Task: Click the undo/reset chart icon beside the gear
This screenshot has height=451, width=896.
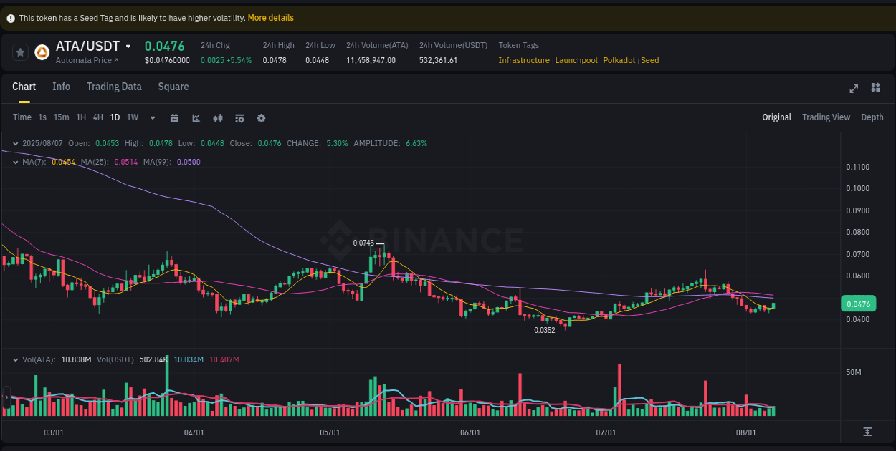Action: pos(239,117)
